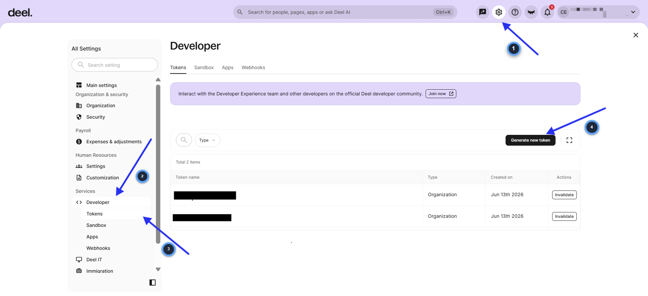Screen dimensions: 648x296
Task: Click the Customization document icon
Action: pyautogui.click(x=79, y=178)
